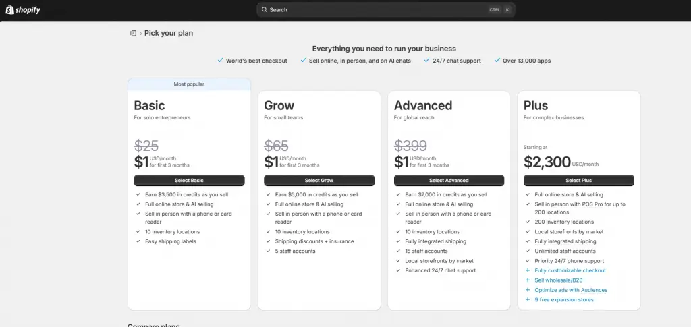Open the Optimize ads with Audiences link
This screenshot has width=691, height=327.
pos(571,290)
